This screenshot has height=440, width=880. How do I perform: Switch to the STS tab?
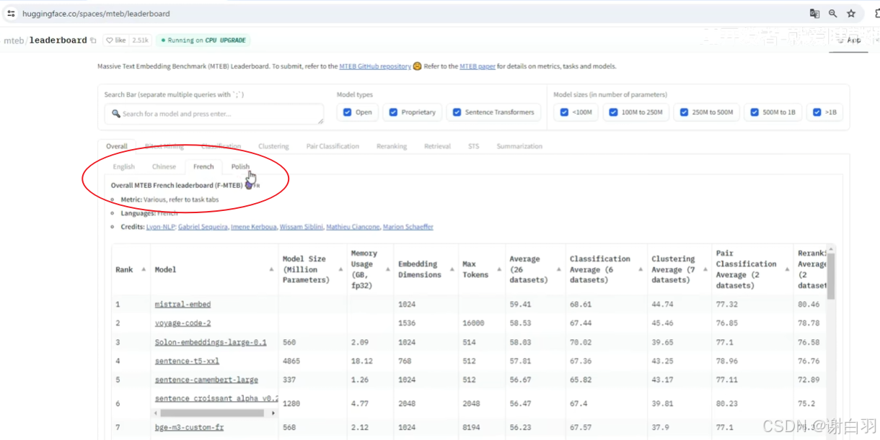tap(473, 146)
